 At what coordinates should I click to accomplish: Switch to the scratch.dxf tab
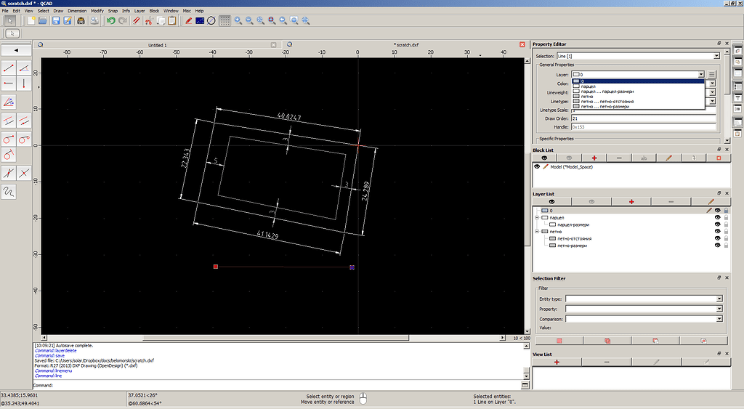[405, 44]
